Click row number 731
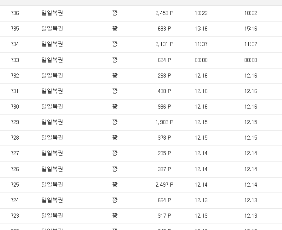Viewport: 282px width, 230px height. [x=15, y=91]
